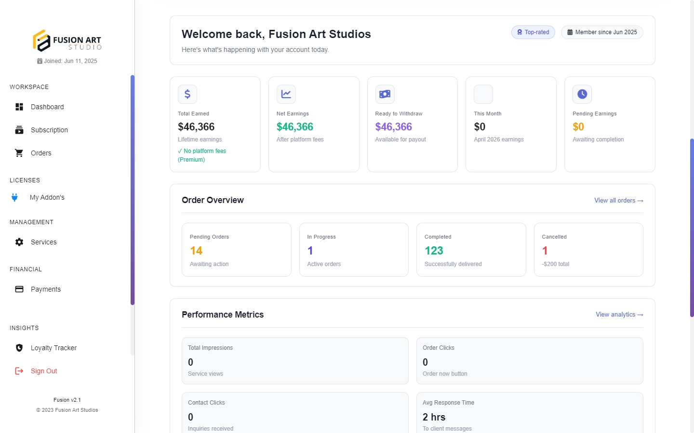
Task: Click the Fusion Art Studio logo
Action: 67,41
